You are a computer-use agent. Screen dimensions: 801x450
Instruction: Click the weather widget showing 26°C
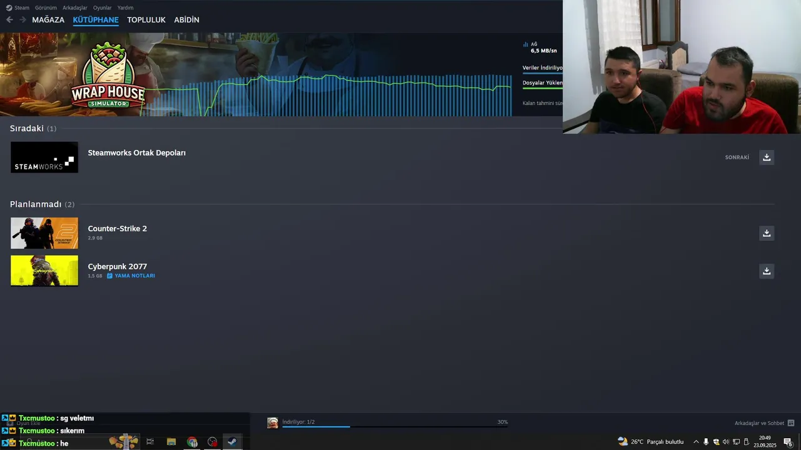[x=651, y=442]
